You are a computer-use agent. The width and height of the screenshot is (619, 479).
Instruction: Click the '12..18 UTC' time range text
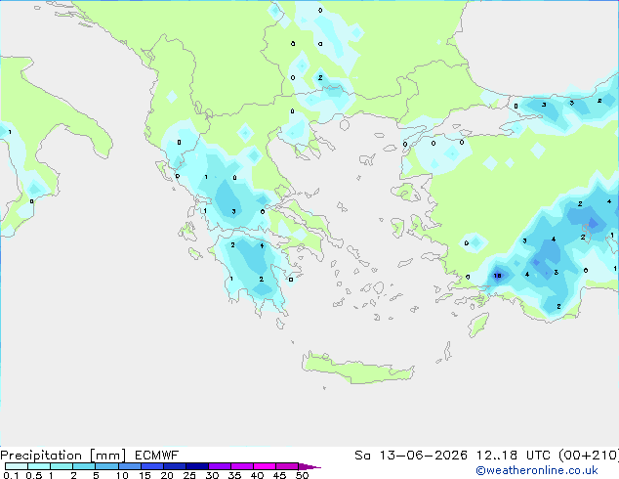pos(514,456)
